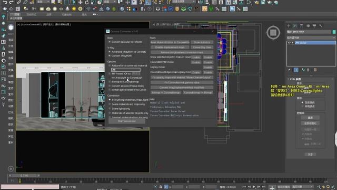Image resolution: width=337 pixels, height=190 pixels.
Task: Click the green double-chevron toolbar icon
Action: coord(183,9)
